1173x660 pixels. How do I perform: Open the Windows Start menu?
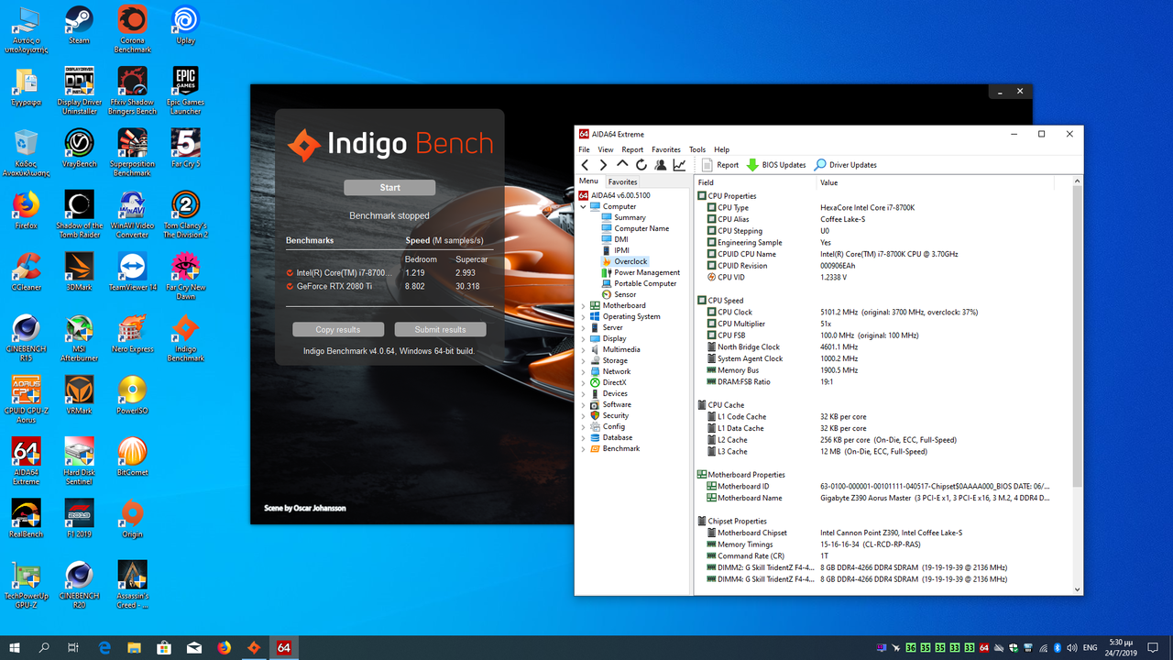tap(15, 647)
